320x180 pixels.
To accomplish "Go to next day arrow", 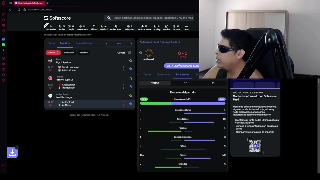I will [131, 43].
